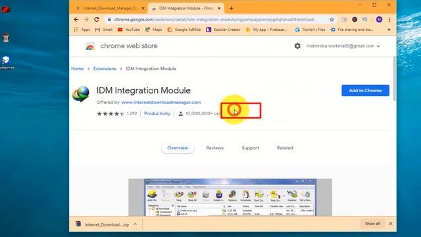The width and height of the screenshot is (421, 237).
Task: Select the Reviews tab
Action: click(215, 147)
